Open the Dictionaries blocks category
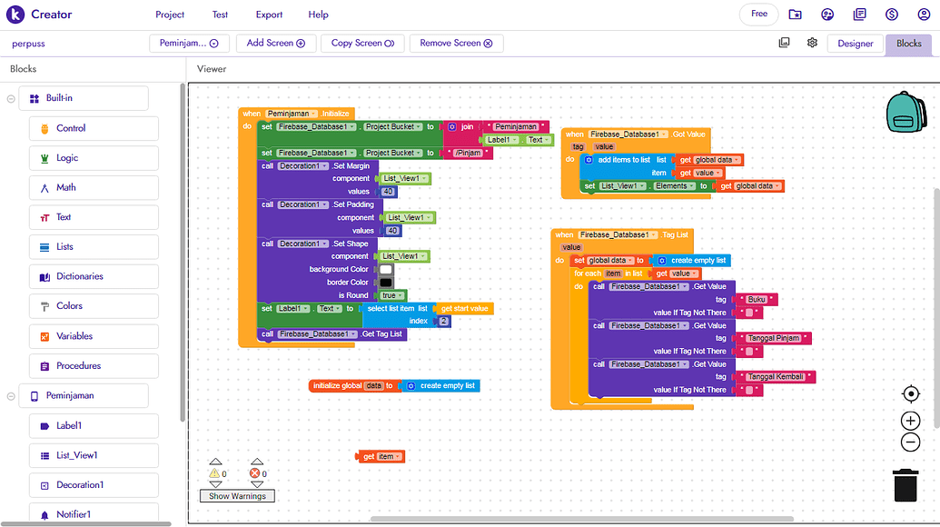Viewport: 940px width, 527px height. point(94,276)
